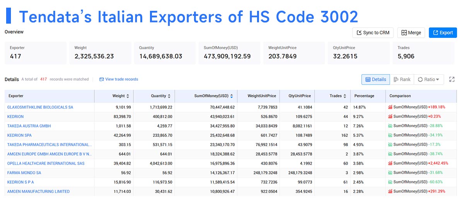Click the QtyUnitPrice column header

tap(297, 96)
